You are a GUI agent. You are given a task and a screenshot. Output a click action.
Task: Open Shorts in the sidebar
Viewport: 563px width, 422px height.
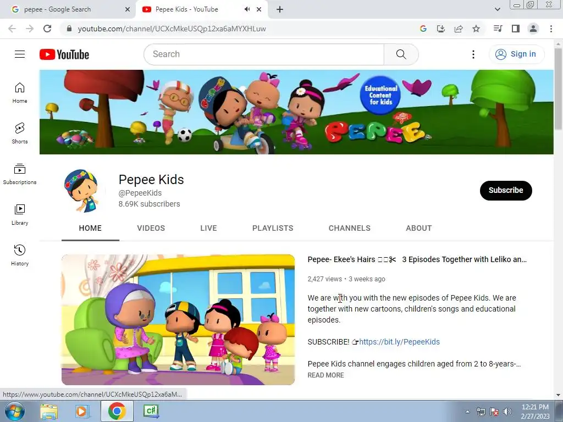tap(20, 133)
